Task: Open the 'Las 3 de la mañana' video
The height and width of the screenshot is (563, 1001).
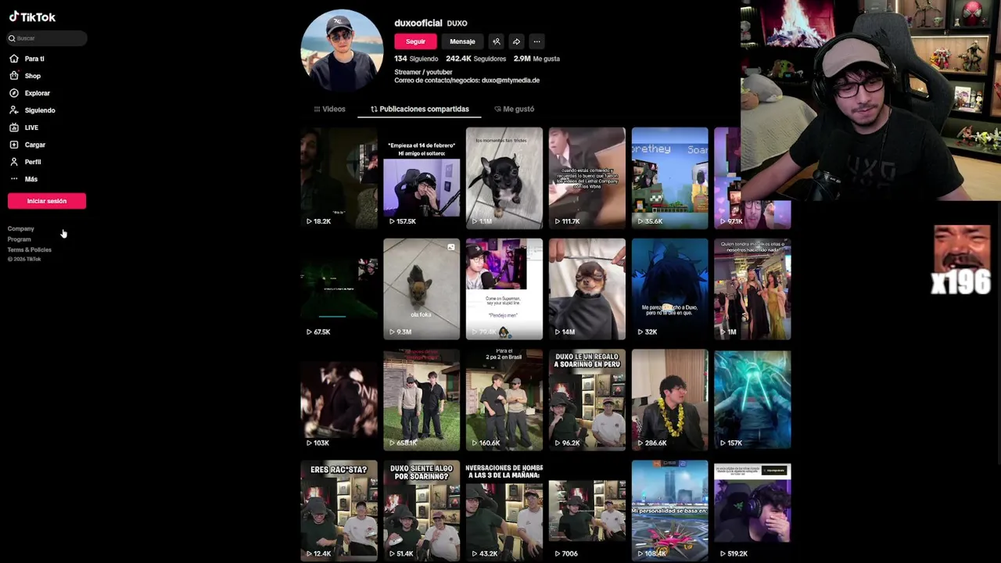Action: 504,511
